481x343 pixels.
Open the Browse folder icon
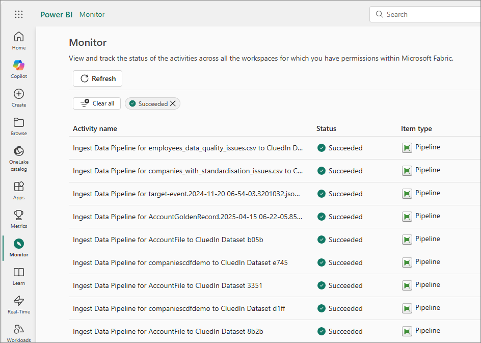click(19, 126)
